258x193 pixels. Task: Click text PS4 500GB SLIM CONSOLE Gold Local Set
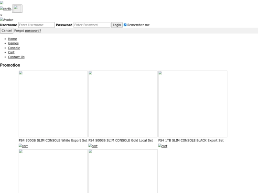click(120, 140)
